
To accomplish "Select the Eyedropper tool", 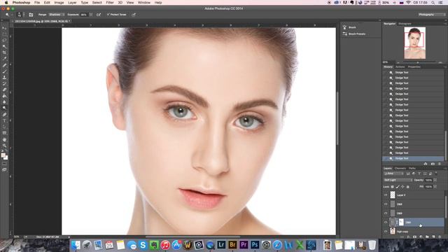I will [x=4, y=59].
